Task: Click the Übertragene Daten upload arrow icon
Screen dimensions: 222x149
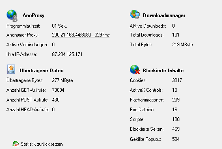Action: 11,69
